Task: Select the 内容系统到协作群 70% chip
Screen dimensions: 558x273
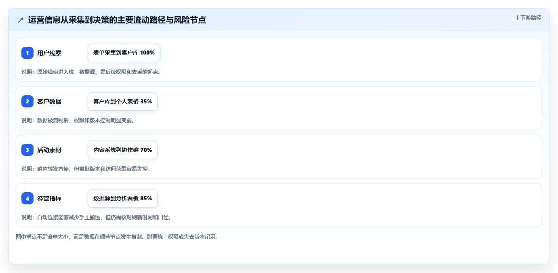Action: 122,150
